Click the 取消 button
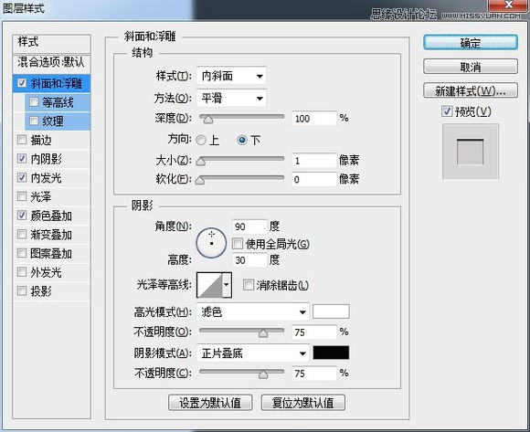 (471, 67)
